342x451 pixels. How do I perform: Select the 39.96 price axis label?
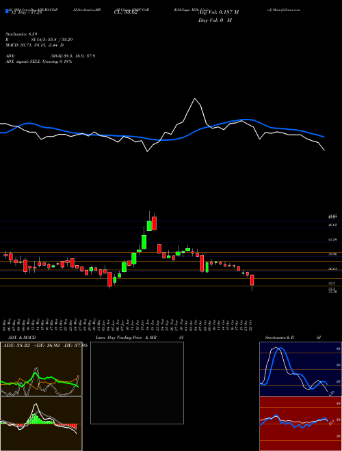(x=333, y=254)
